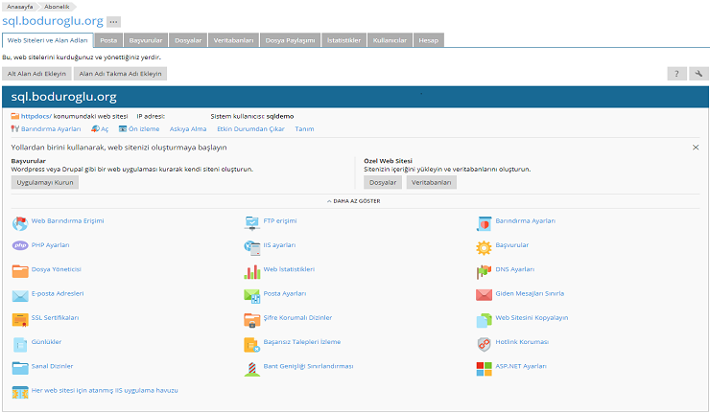Click the ASP.NET Ayarları icon
710x413 pixels.
pos(485,368)
